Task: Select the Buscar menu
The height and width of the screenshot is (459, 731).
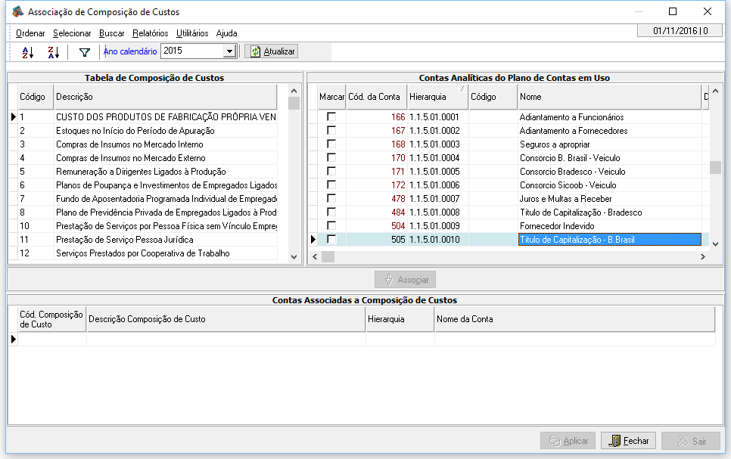Action: pos(112,33)
